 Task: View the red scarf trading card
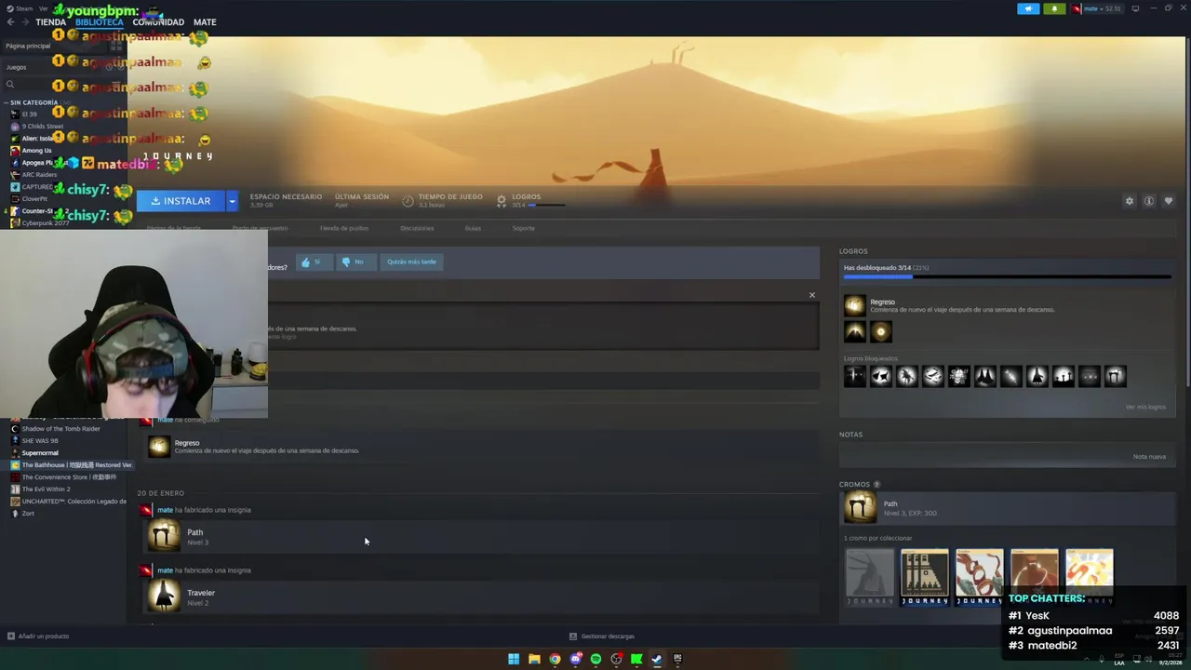(x=979, y=577)
